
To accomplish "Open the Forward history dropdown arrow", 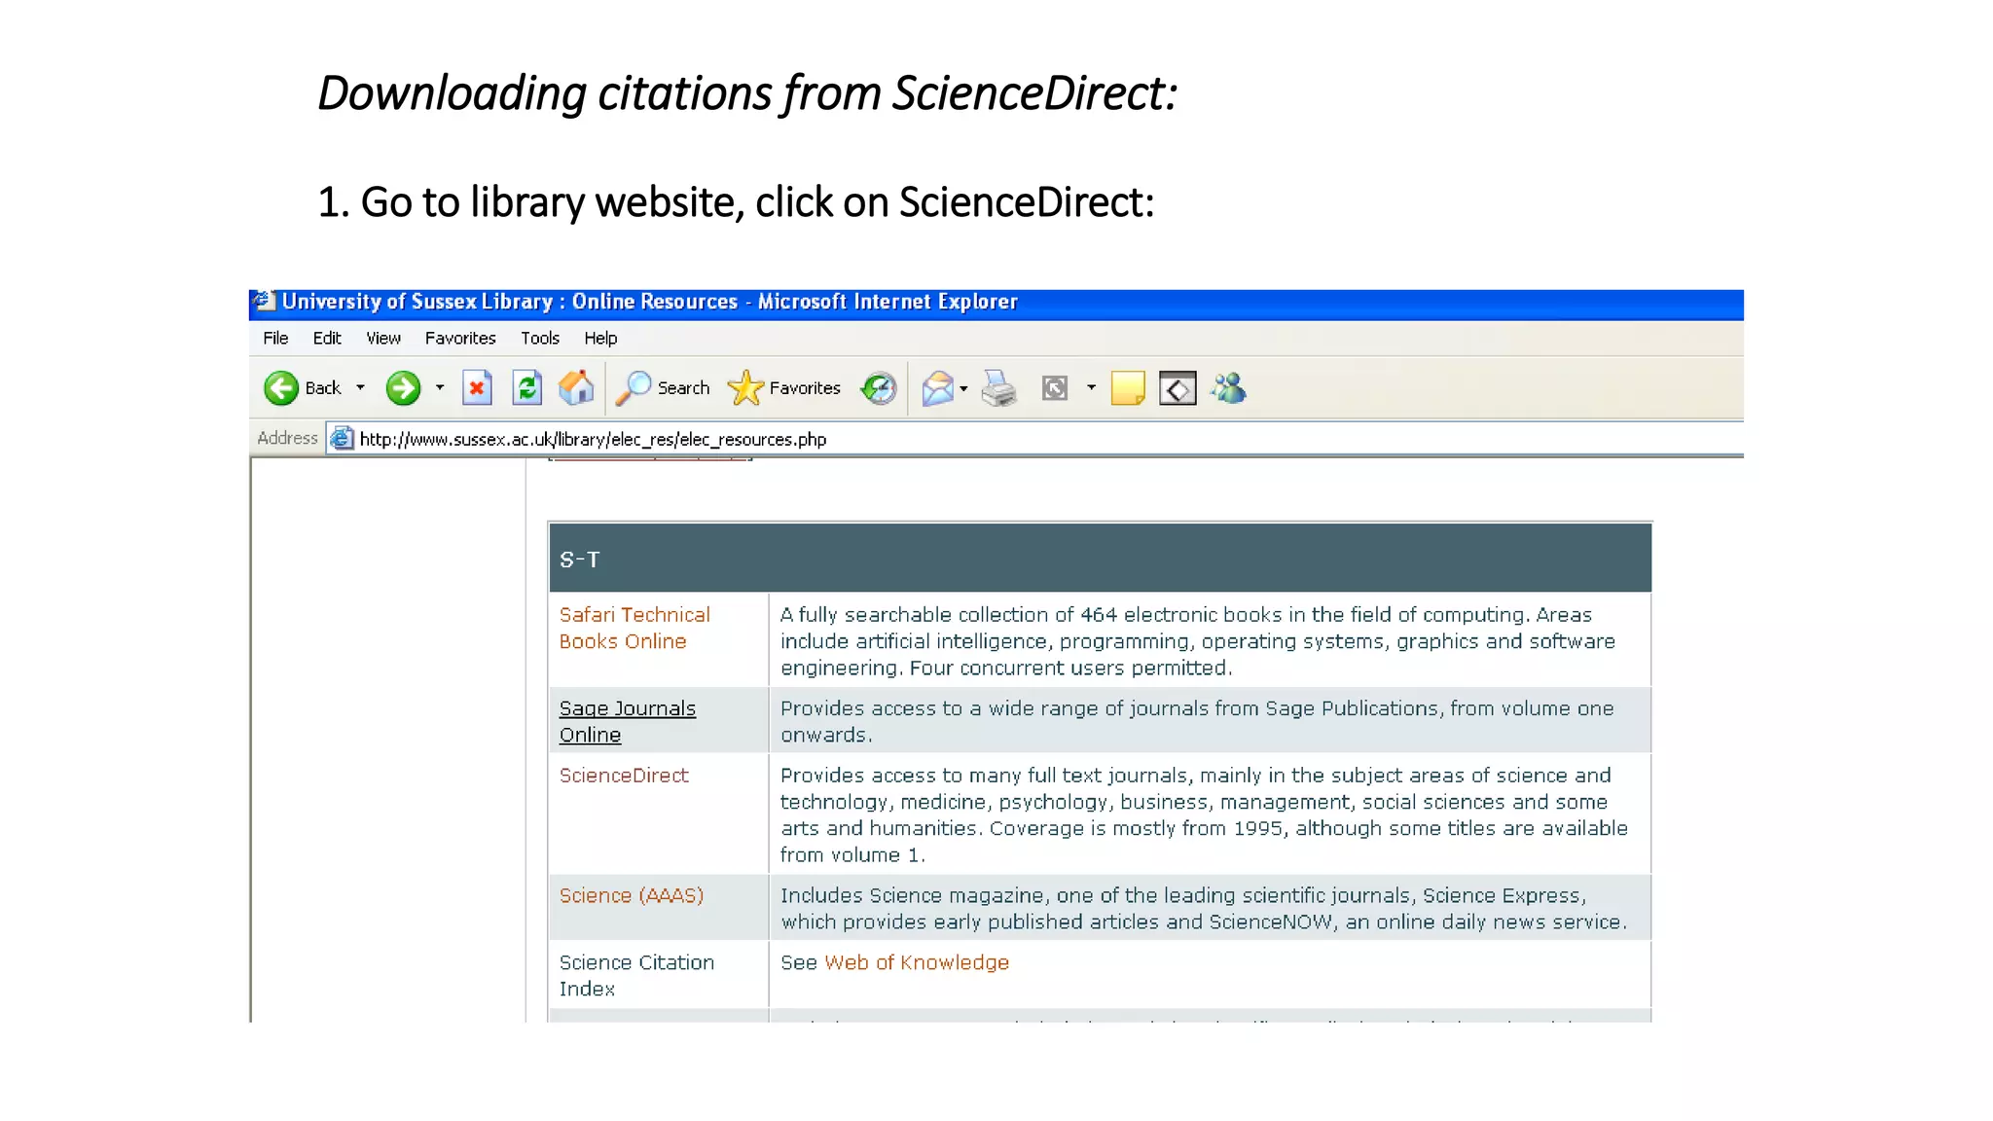I will pos(440,387).
